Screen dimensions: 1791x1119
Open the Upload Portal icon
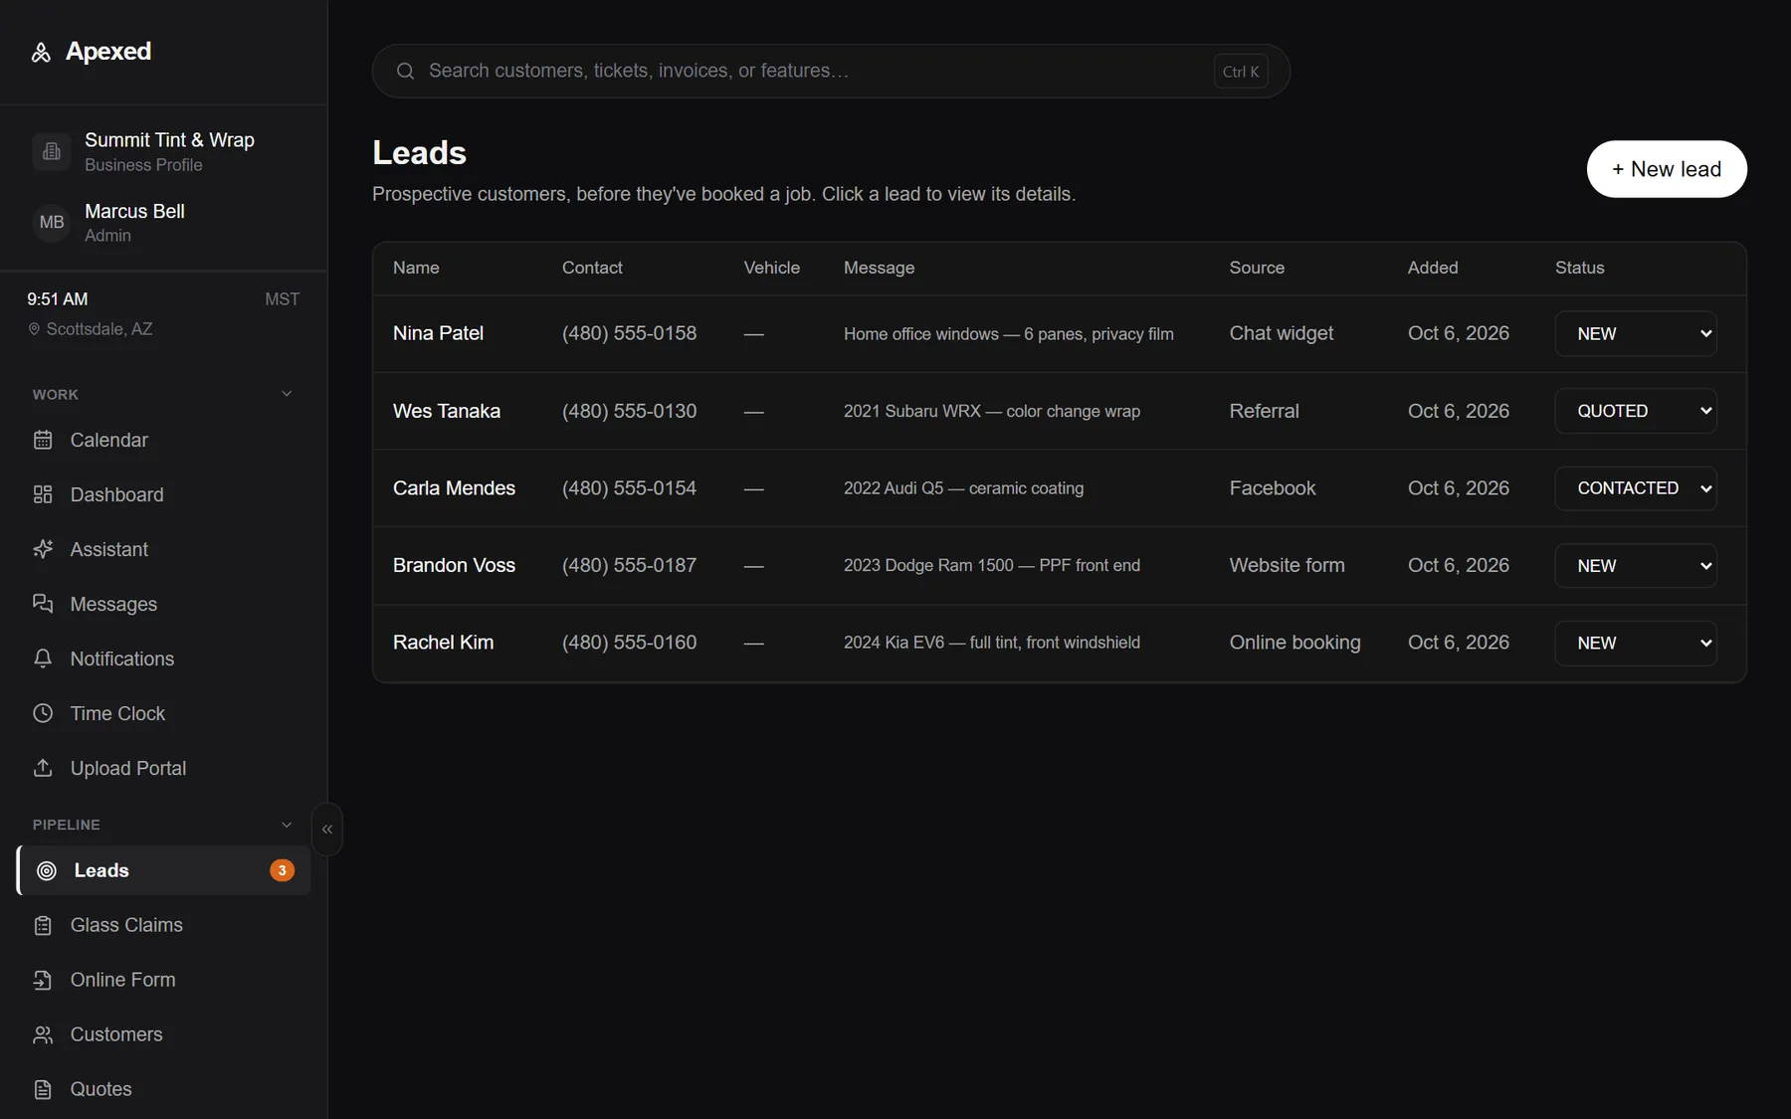pyautogui.click(x=43, y=768)
